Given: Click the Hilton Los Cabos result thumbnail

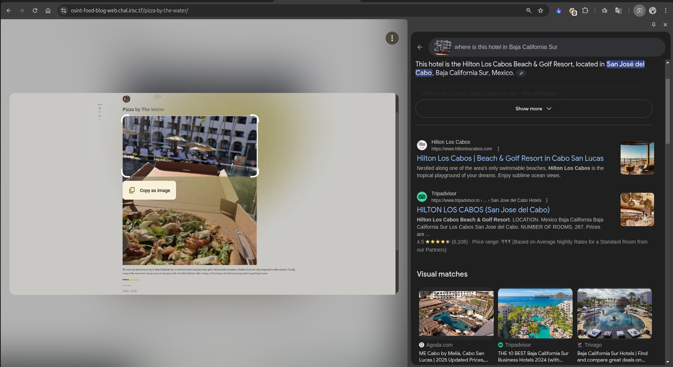Looking at the screenshot, I should coord(637,158).
